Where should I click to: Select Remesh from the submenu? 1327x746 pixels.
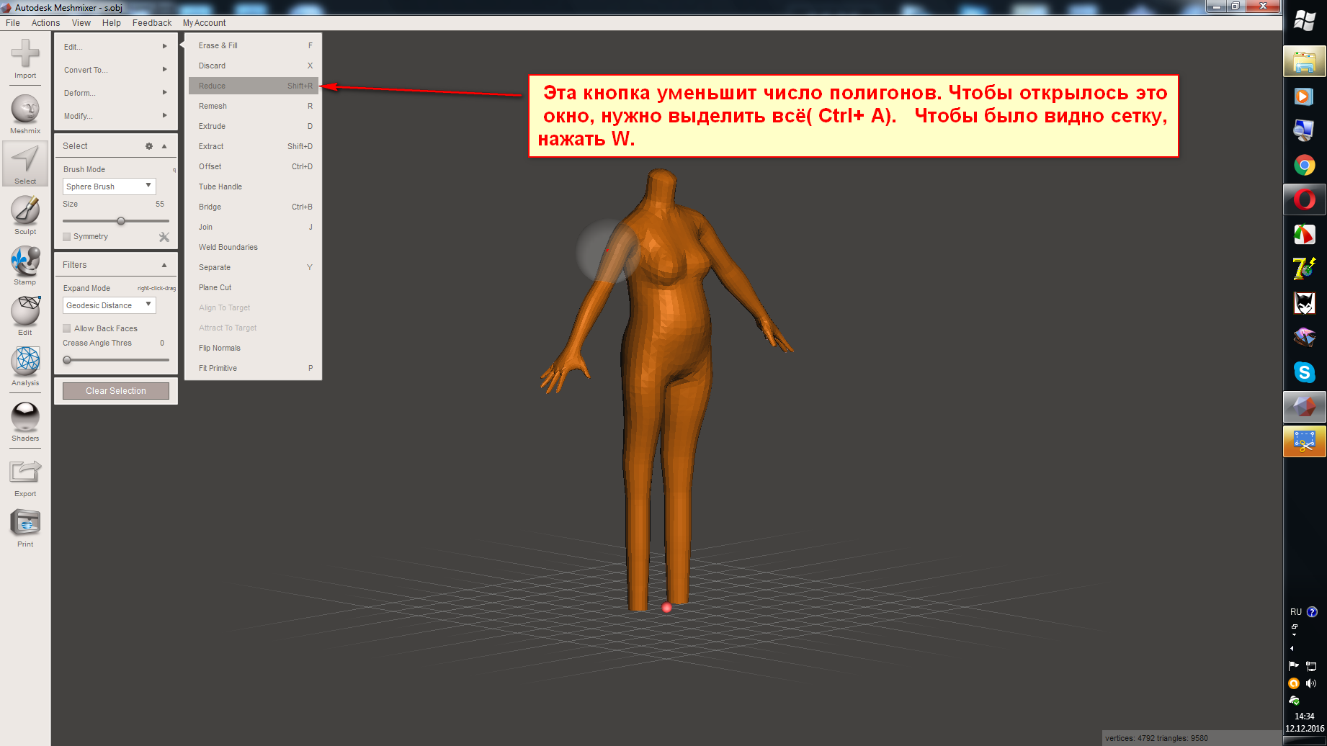tap(254, 106)
